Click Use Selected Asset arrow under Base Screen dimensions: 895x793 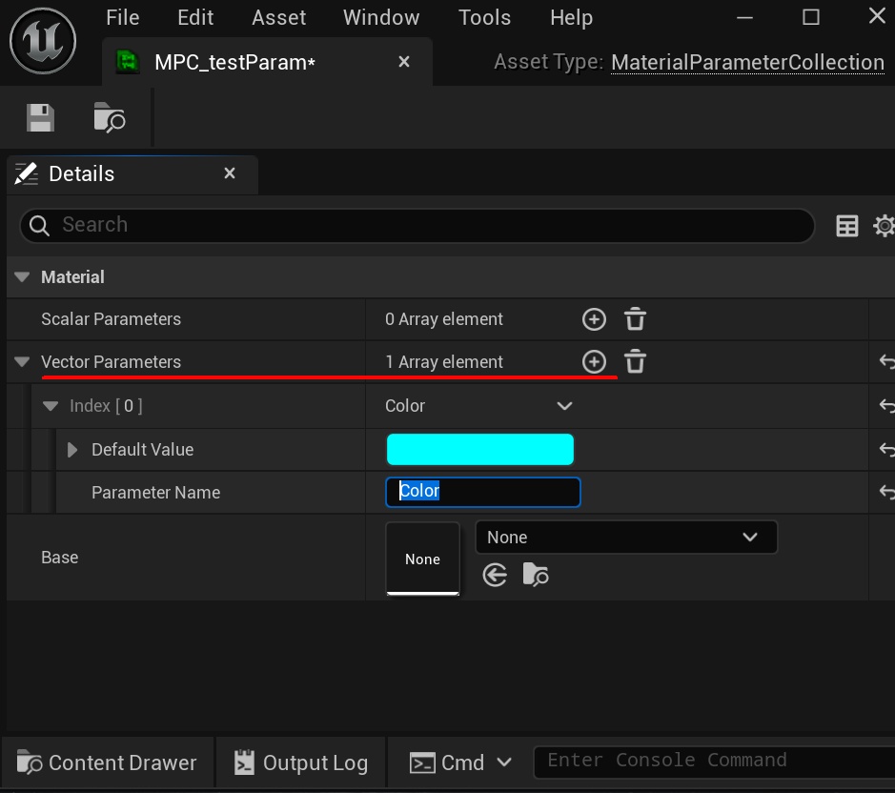pos(495,575)
